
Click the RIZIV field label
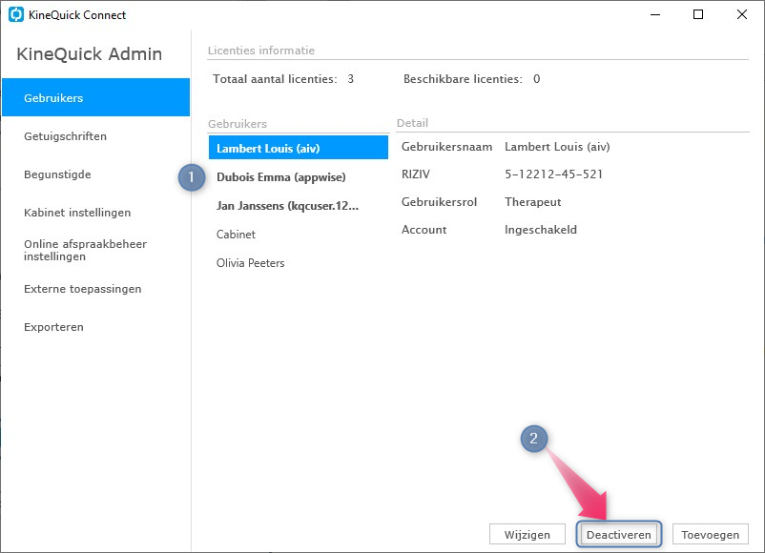415,174
